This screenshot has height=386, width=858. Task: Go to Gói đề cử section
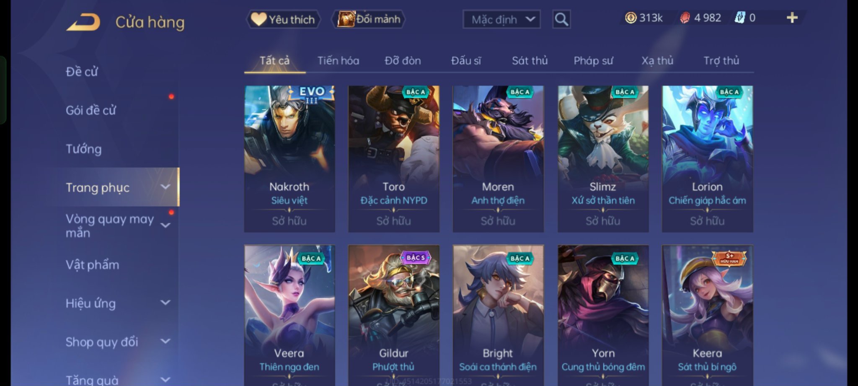tap(90, 110)
